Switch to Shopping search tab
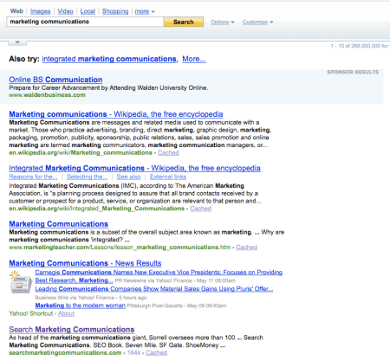The height and width of the screenshot is (360, 390). click(115, 11)
